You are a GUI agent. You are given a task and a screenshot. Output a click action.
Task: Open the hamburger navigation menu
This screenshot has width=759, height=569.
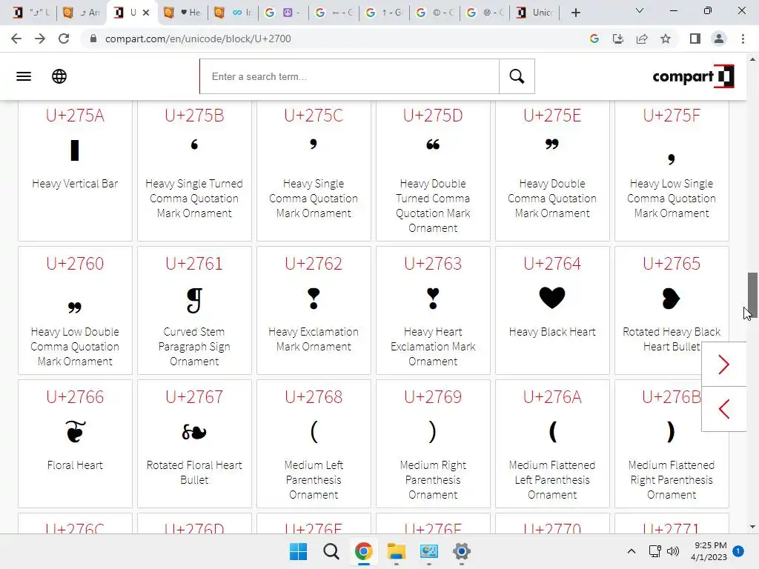click(x=24, y=76)
